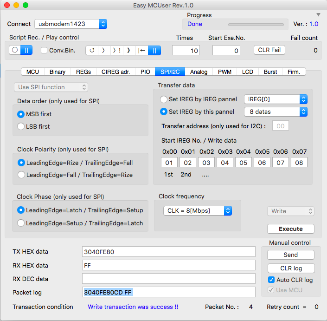Click the version number 1.0 text
This screenshot has height=321, width=327.
coord(314,24)
